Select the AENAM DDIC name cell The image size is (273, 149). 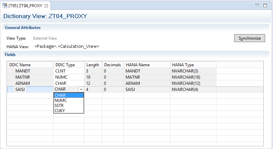pyautogui.click(x=30, y=83)
